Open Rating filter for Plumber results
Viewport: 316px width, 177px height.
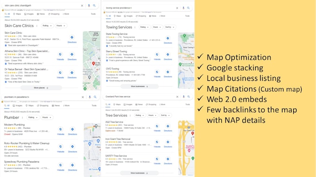[x=33, y=117]
